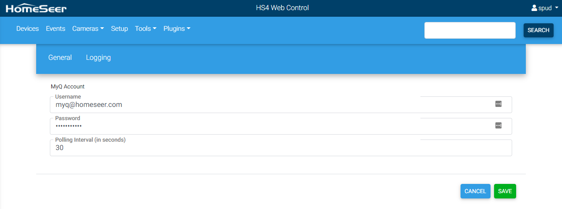Click the autofill icon in Username field
This screenshot has width=562, height=209.
coord(498,104)
